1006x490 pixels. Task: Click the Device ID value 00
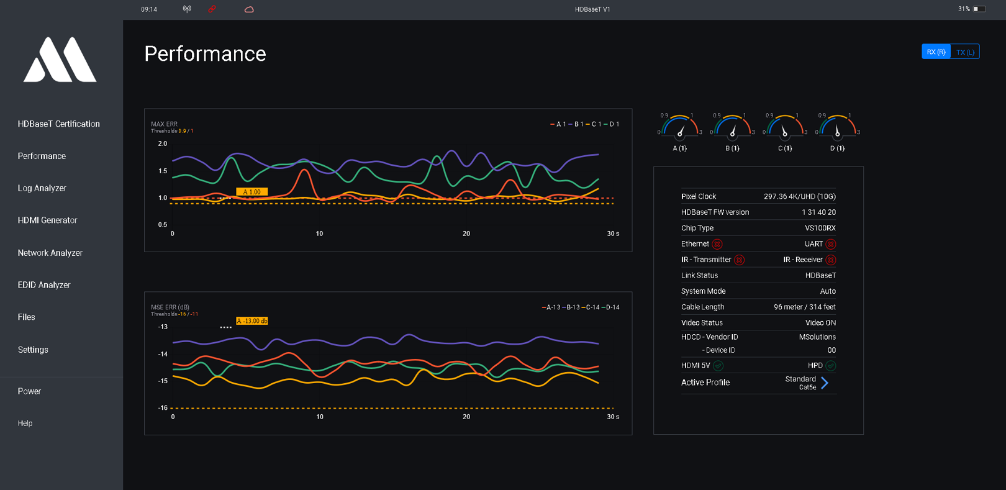[832, 350]
